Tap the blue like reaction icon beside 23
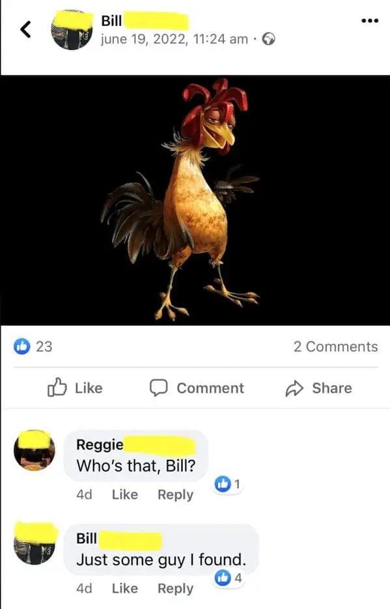This screenshot has height=609, width=390. tap(21, 347)
